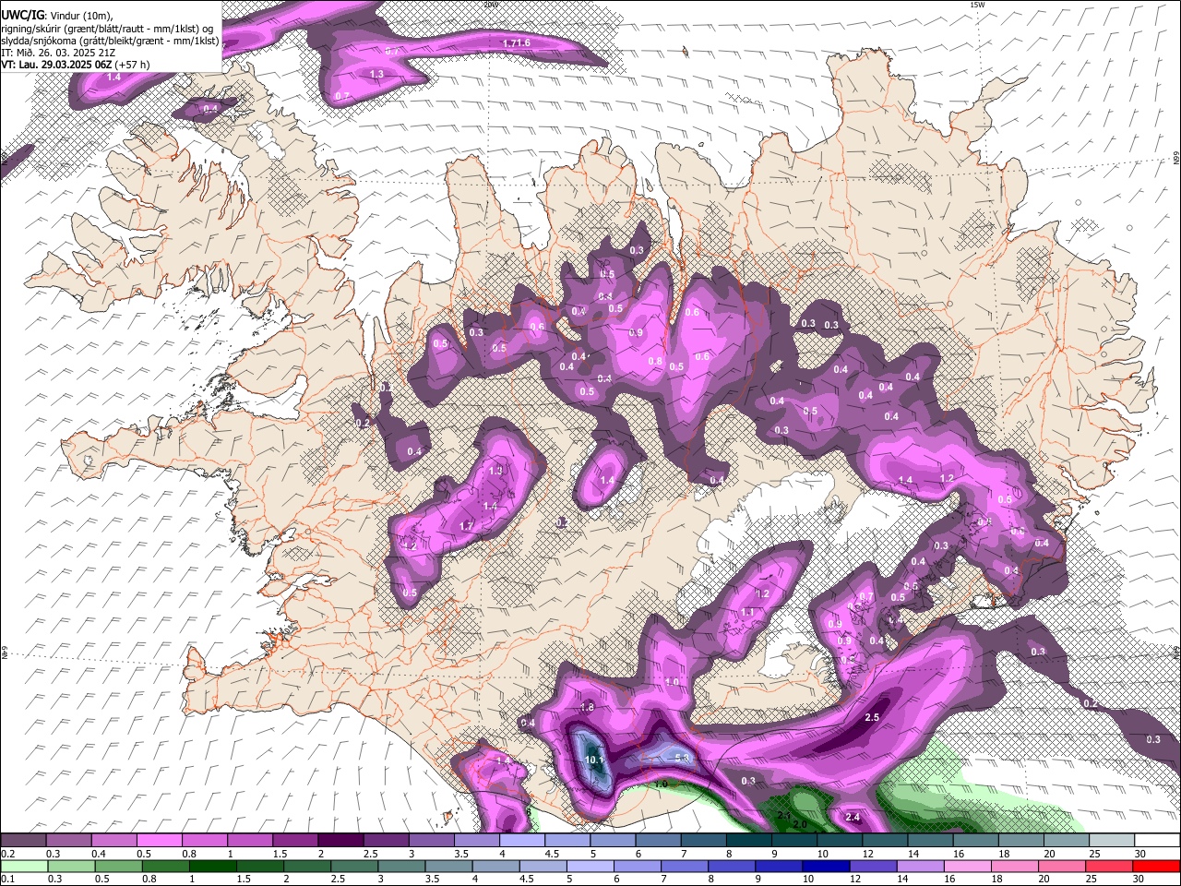Select the light pink swatch labeled 16 in rain legend
Screen dimensions: 1181x886
pyautogui.click(x=966, y=866)
